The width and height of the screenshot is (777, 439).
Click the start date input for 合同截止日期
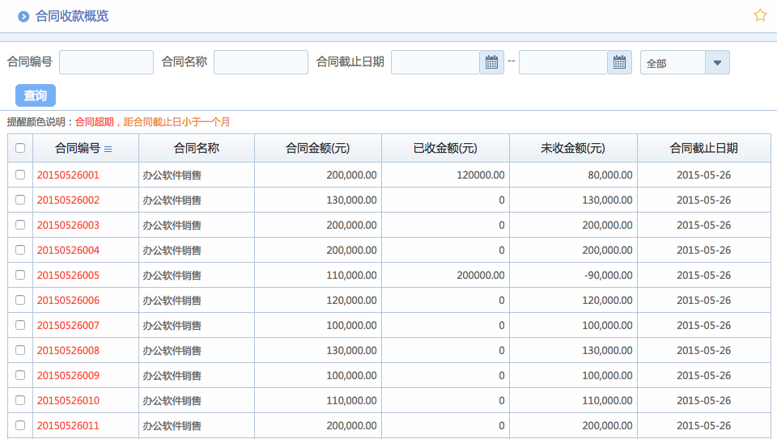click(435, 62)
